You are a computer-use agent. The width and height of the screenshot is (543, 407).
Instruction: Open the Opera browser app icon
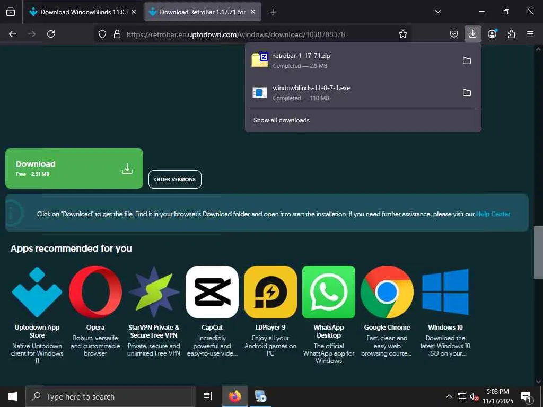click(95, 292)
